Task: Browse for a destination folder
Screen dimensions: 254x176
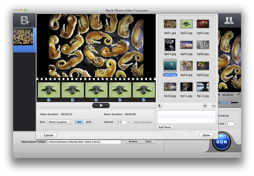Action: [x=133, y=141]
